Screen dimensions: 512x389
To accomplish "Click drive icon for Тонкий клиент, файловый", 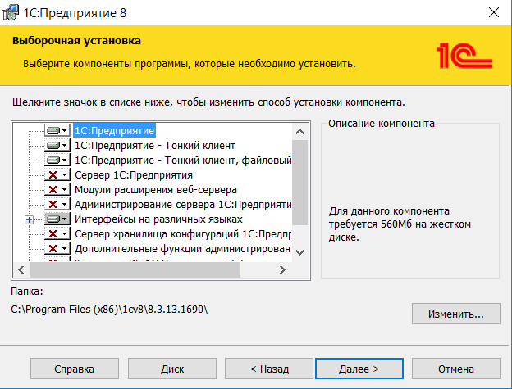I will point(57,160).
